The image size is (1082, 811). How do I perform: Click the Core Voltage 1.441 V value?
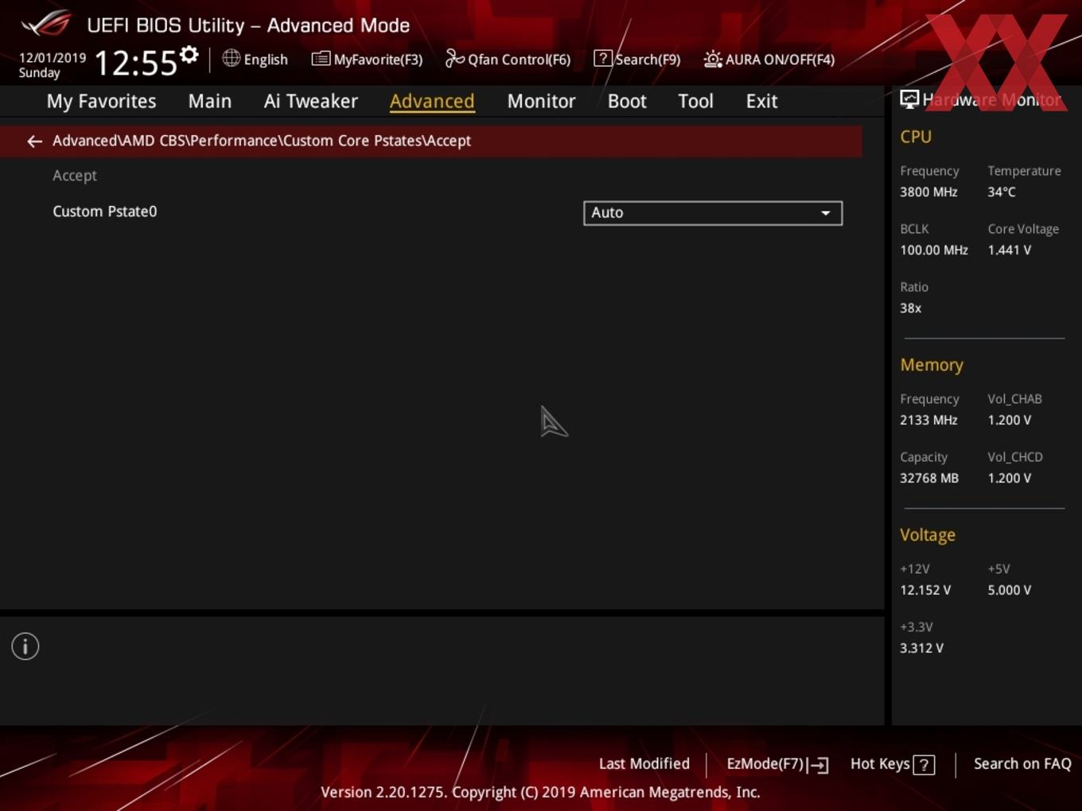click(1010, 250)
